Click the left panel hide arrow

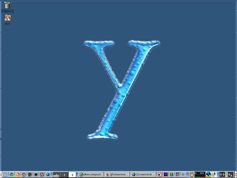click(1, 175)
